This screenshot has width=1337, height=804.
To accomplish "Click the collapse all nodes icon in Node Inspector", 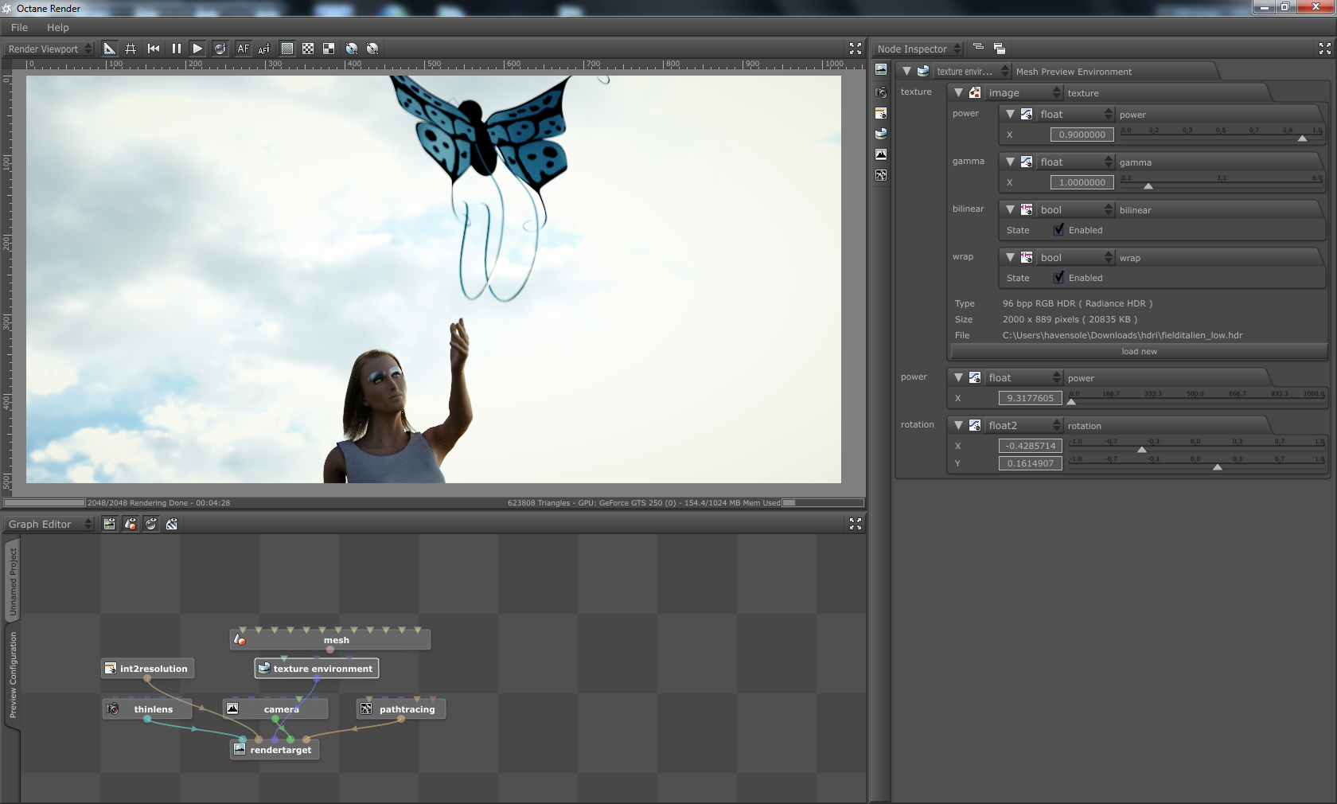I will click(979, 48).
